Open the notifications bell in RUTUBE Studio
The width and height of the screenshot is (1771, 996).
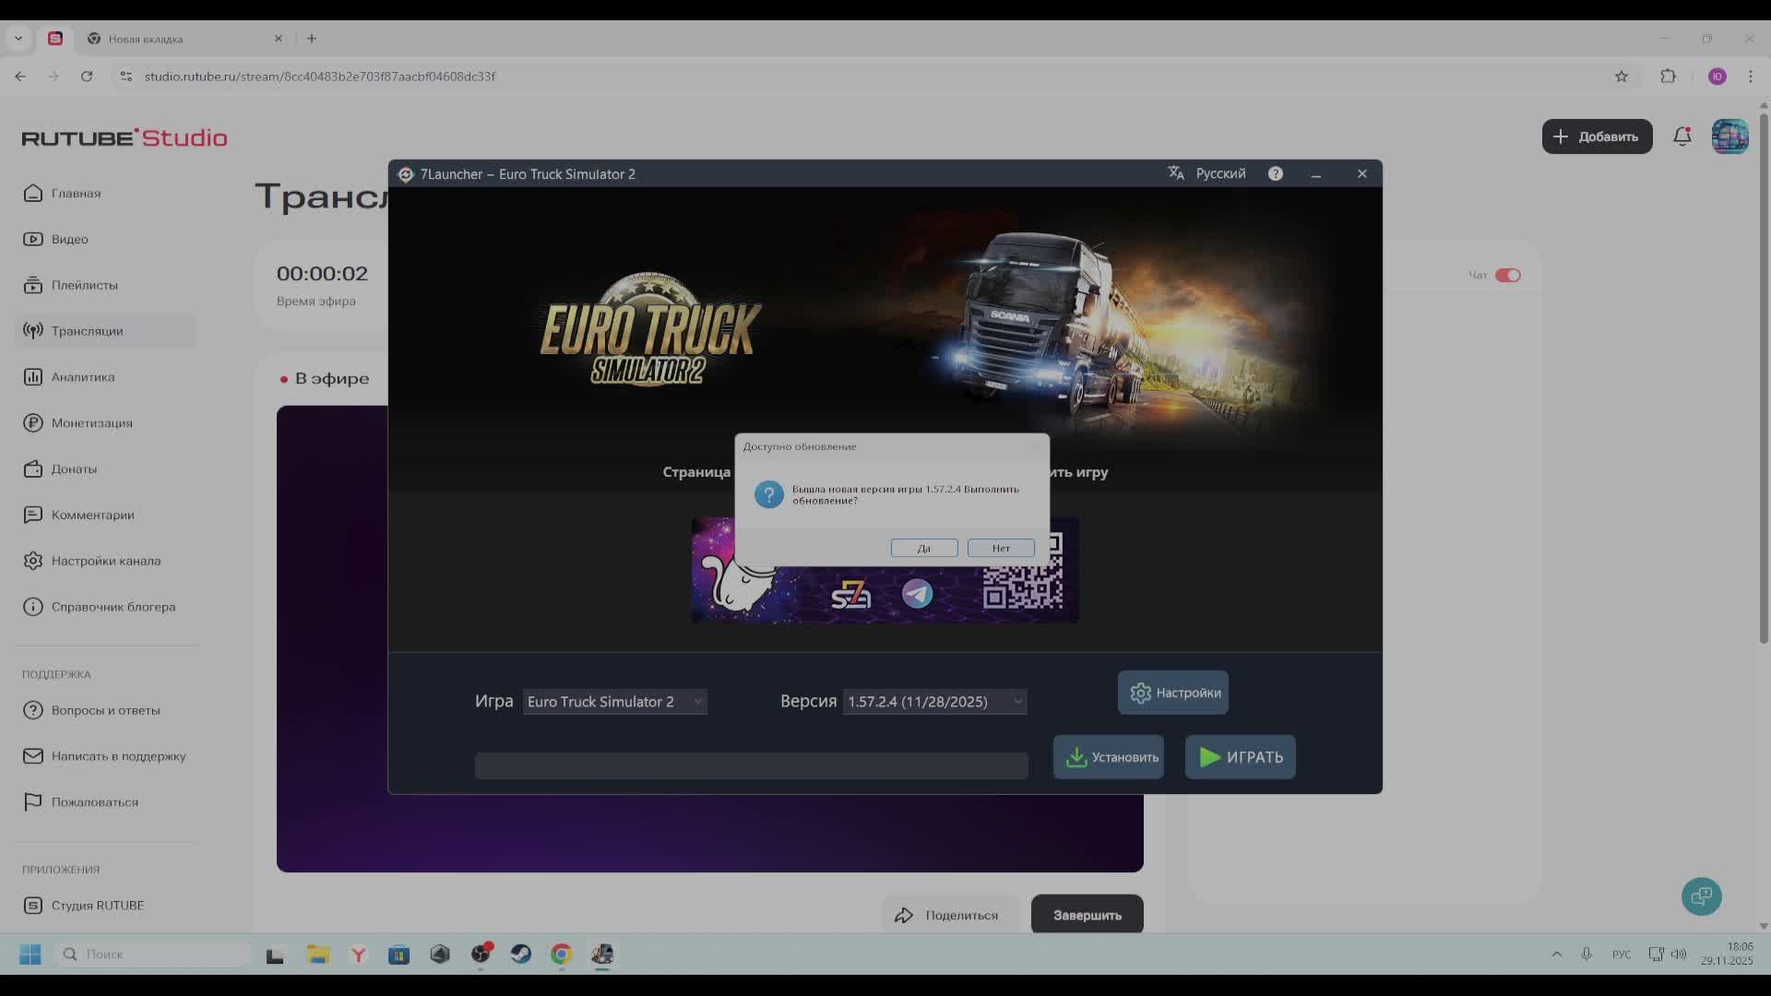coord(1682,136)
